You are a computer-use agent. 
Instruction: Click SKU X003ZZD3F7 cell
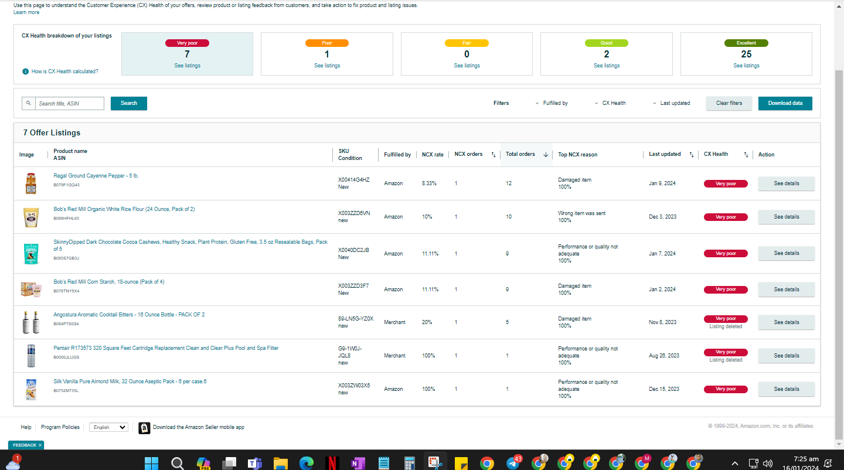[x=353, y=286]
